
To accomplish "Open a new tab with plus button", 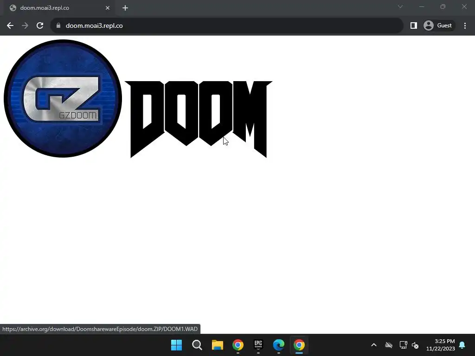I will (125, 8).
